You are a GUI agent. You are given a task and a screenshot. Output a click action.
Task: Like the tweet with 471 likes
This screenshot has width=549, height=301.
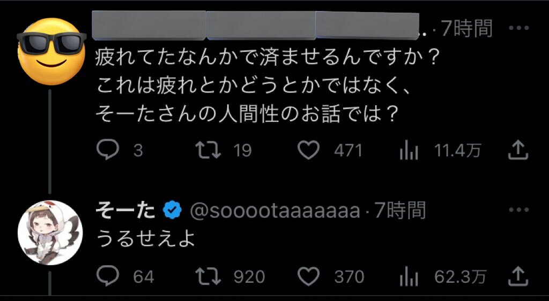click(x=308, y=151)
